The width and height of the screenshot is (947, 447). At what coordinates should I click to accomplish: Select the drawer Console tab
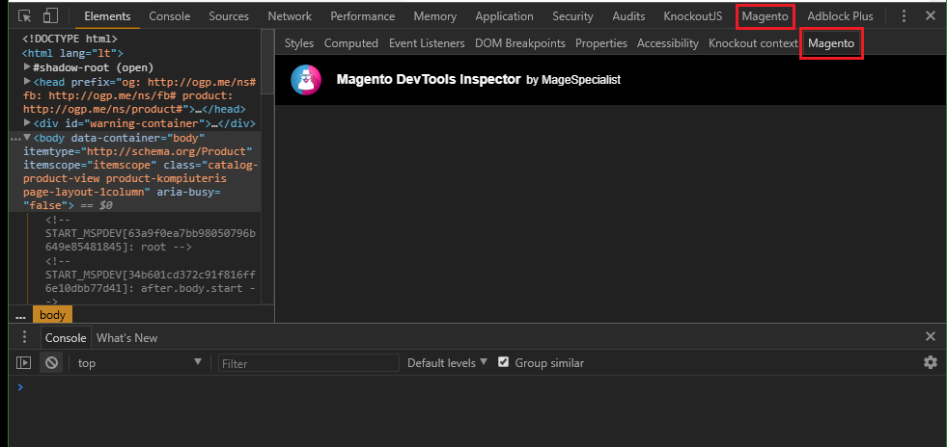[66, 337]
